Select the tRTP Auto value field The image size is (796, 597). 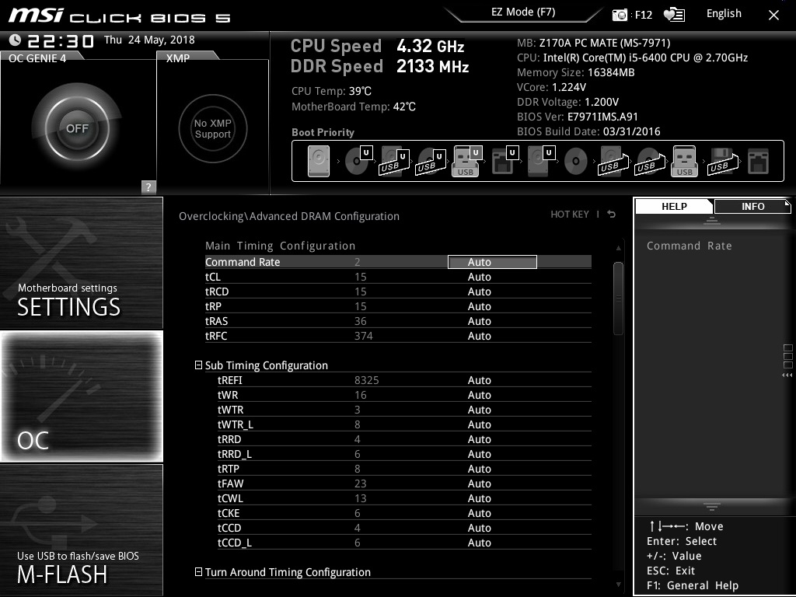(x=479, y=469)
